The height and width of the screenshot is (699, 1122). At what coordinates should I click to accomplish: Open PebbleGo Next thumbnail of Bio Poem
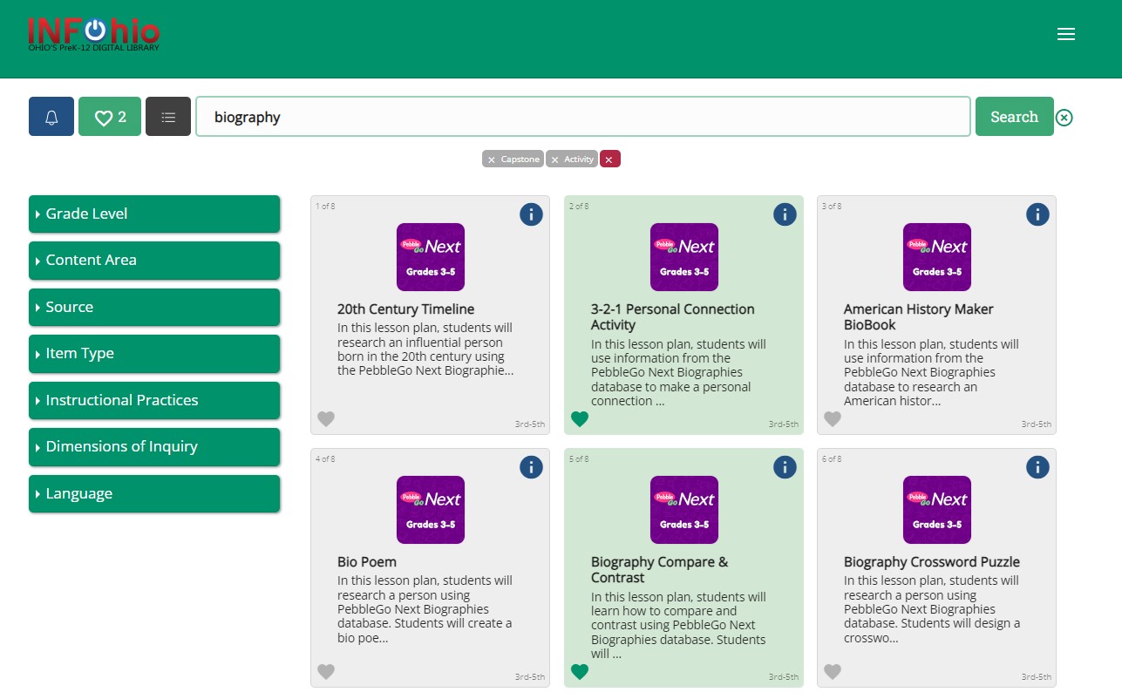click(x=431, y=510)
